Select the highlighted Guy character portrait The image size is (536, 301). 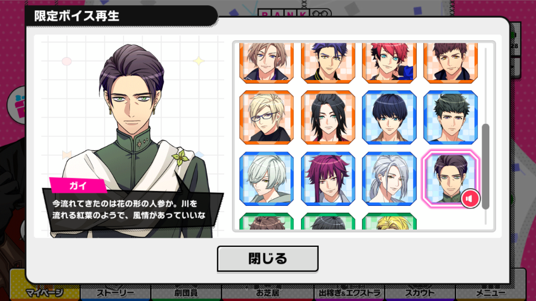[451, 179]
